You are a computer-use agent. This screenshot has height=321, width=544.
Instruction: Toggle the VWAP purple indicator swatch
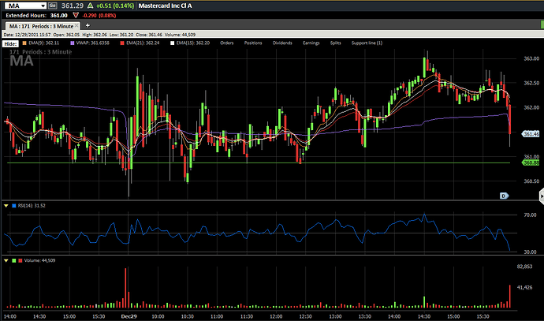tap(73, 43)
